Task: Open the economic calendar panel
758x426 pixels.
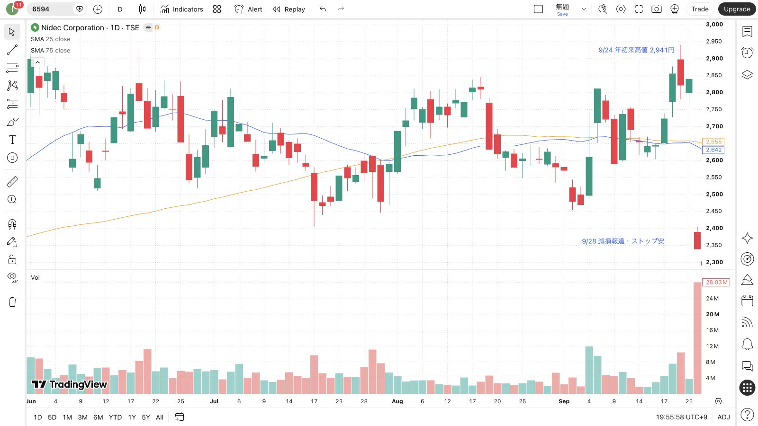Action: click(747, 301)
